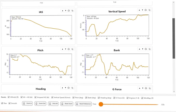This screenshot has height=112, width=176.
Task: Click the Zoom Out button
Action: 40,103
